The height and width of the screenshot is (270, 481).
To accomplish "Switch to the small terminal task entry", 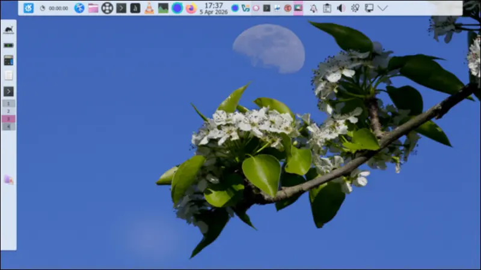I will [266, 8].
